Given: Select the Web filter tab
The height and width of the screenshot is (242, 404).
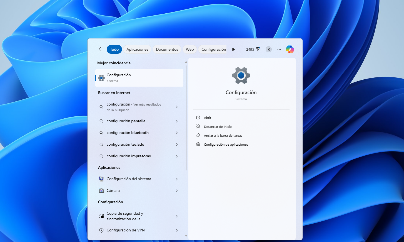Looking at the screenshot, I should coord(190,49).
